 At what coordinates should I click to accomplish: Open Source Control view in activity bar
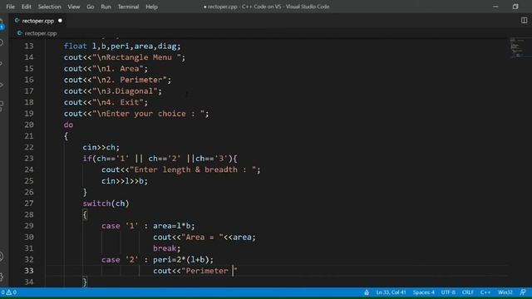click(x=2, y=64)
